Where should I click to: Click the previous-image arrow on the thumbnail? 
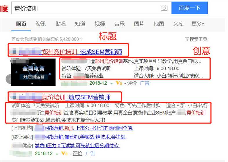(x=9, y=79)
